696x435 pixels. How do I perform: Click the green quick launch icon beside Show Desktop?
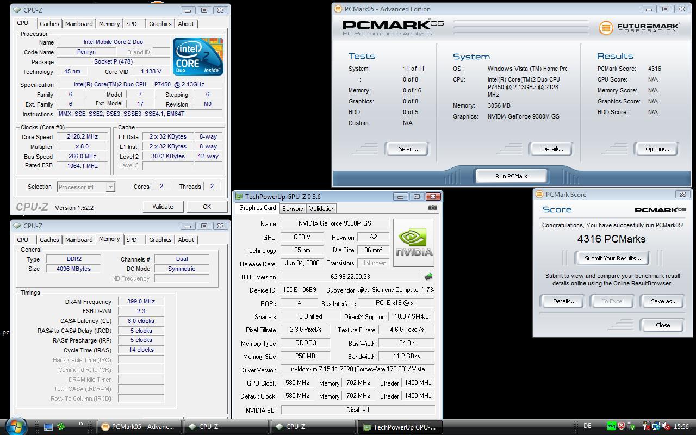61,427
